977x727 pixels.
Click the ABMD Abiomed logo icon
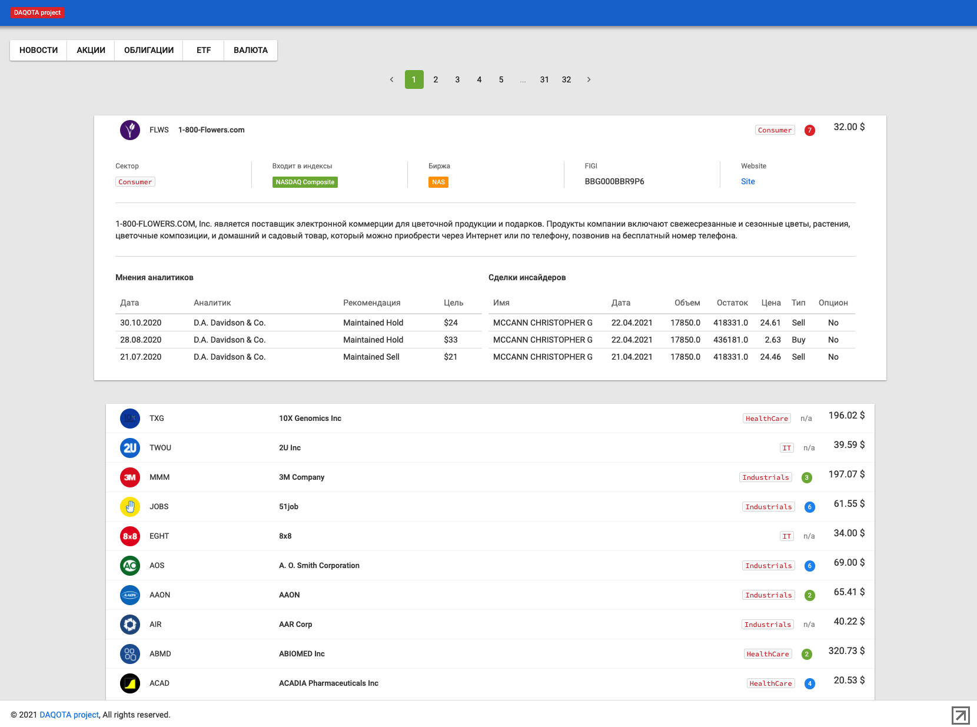130,654
